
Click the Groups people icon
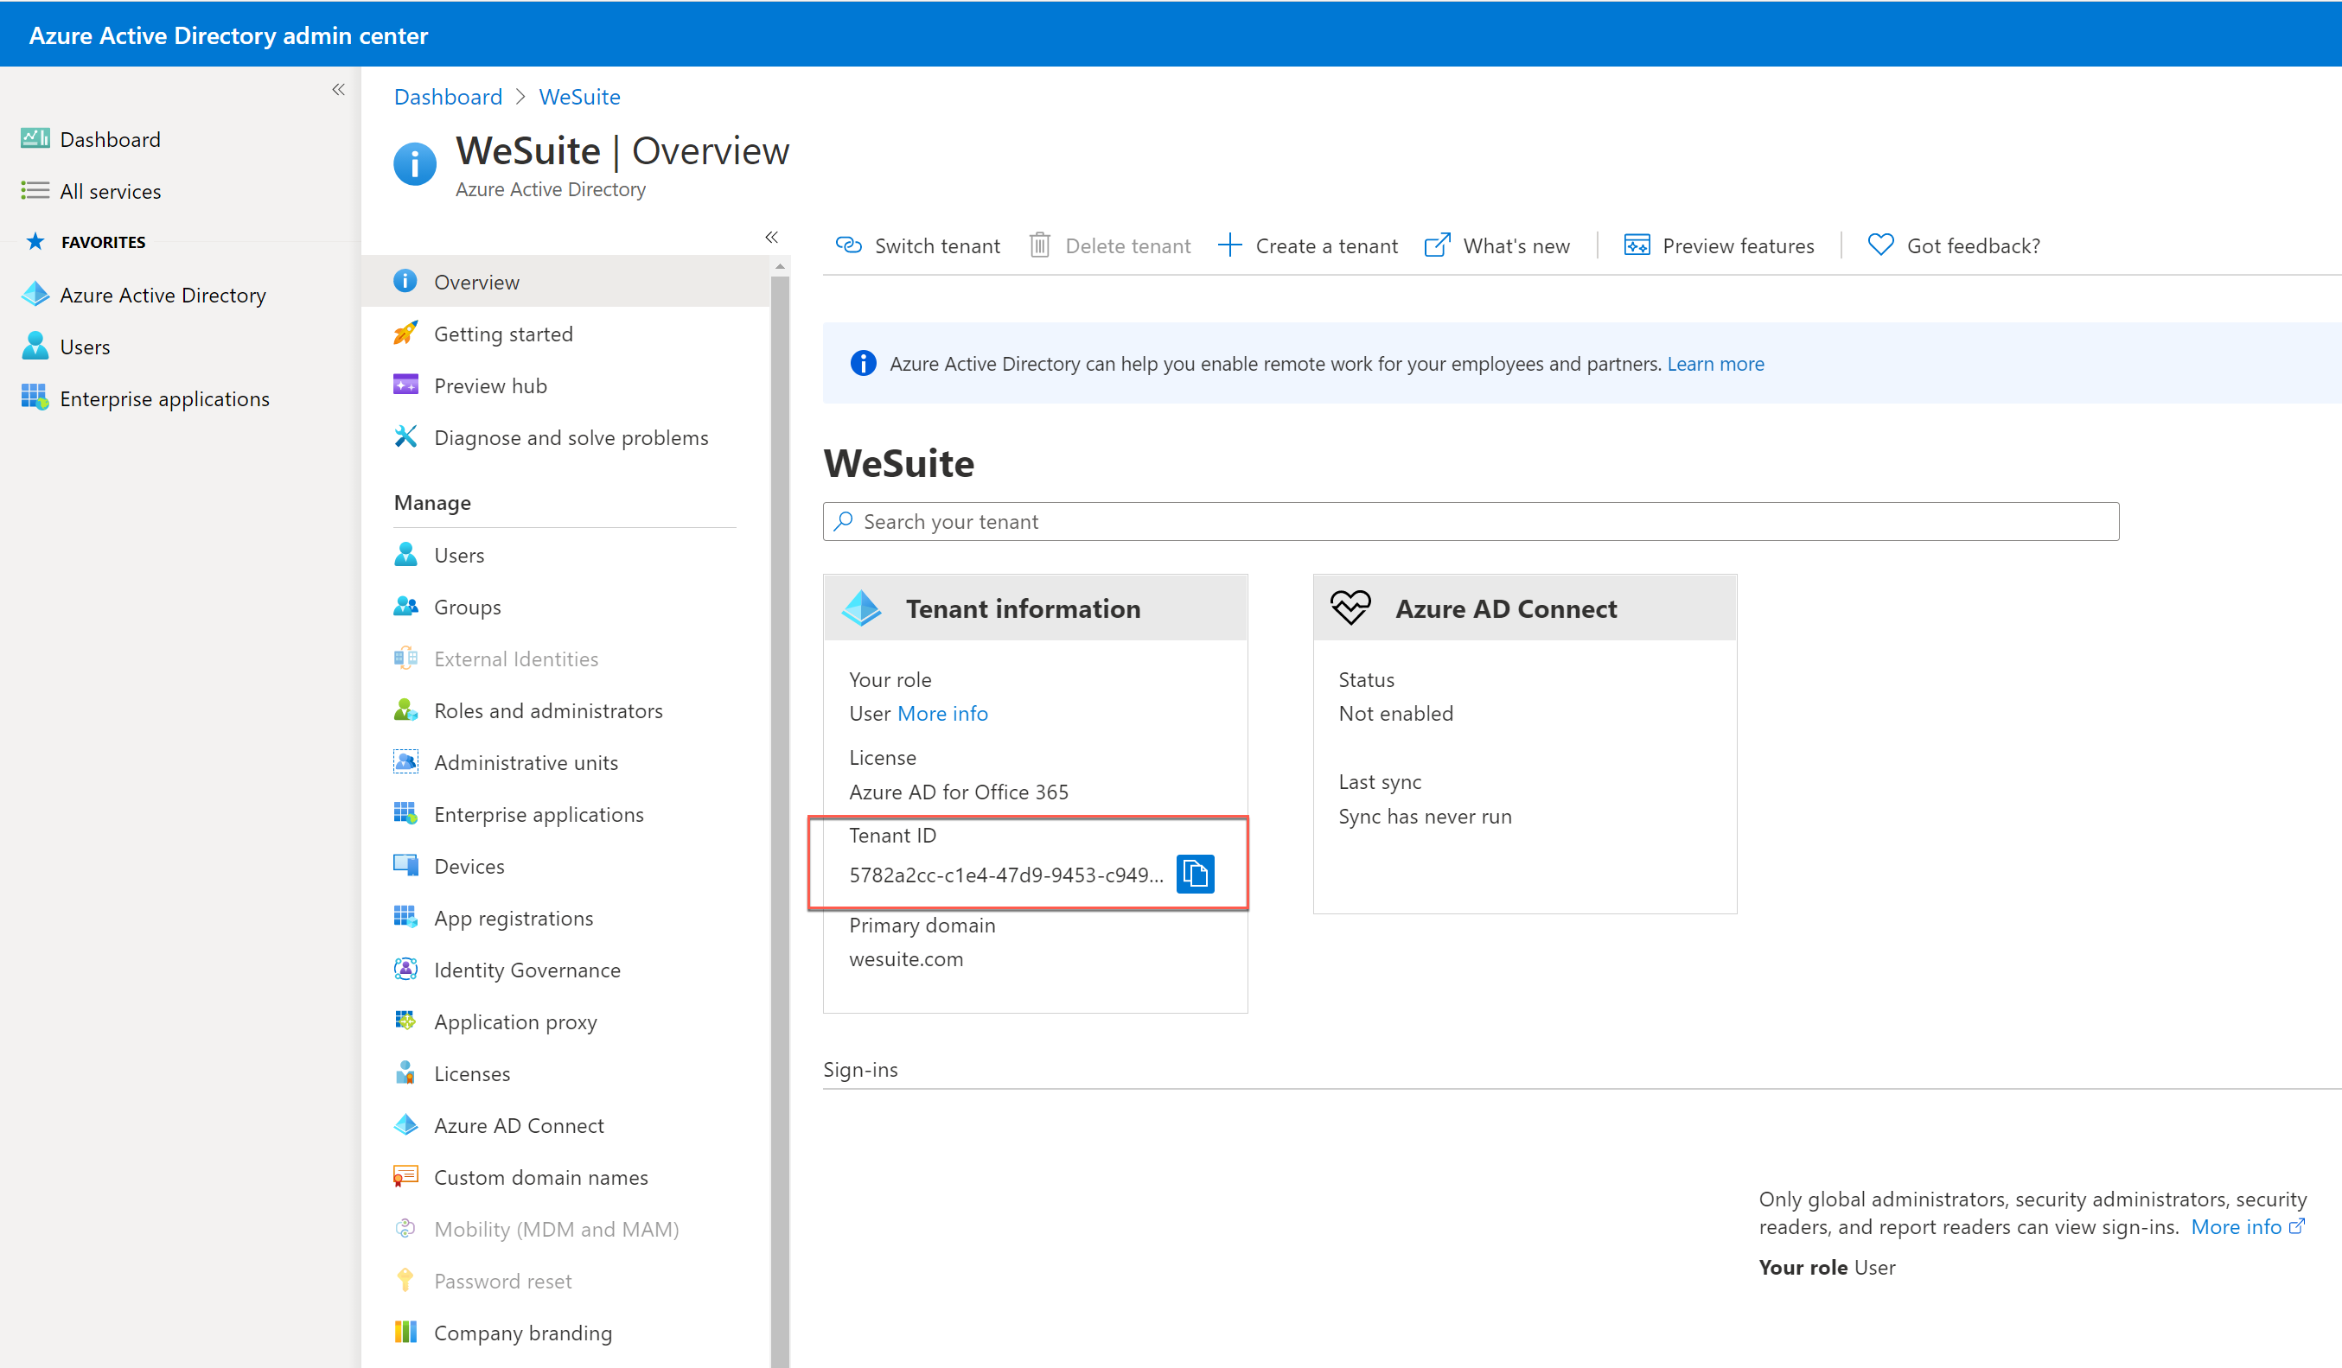405,607
